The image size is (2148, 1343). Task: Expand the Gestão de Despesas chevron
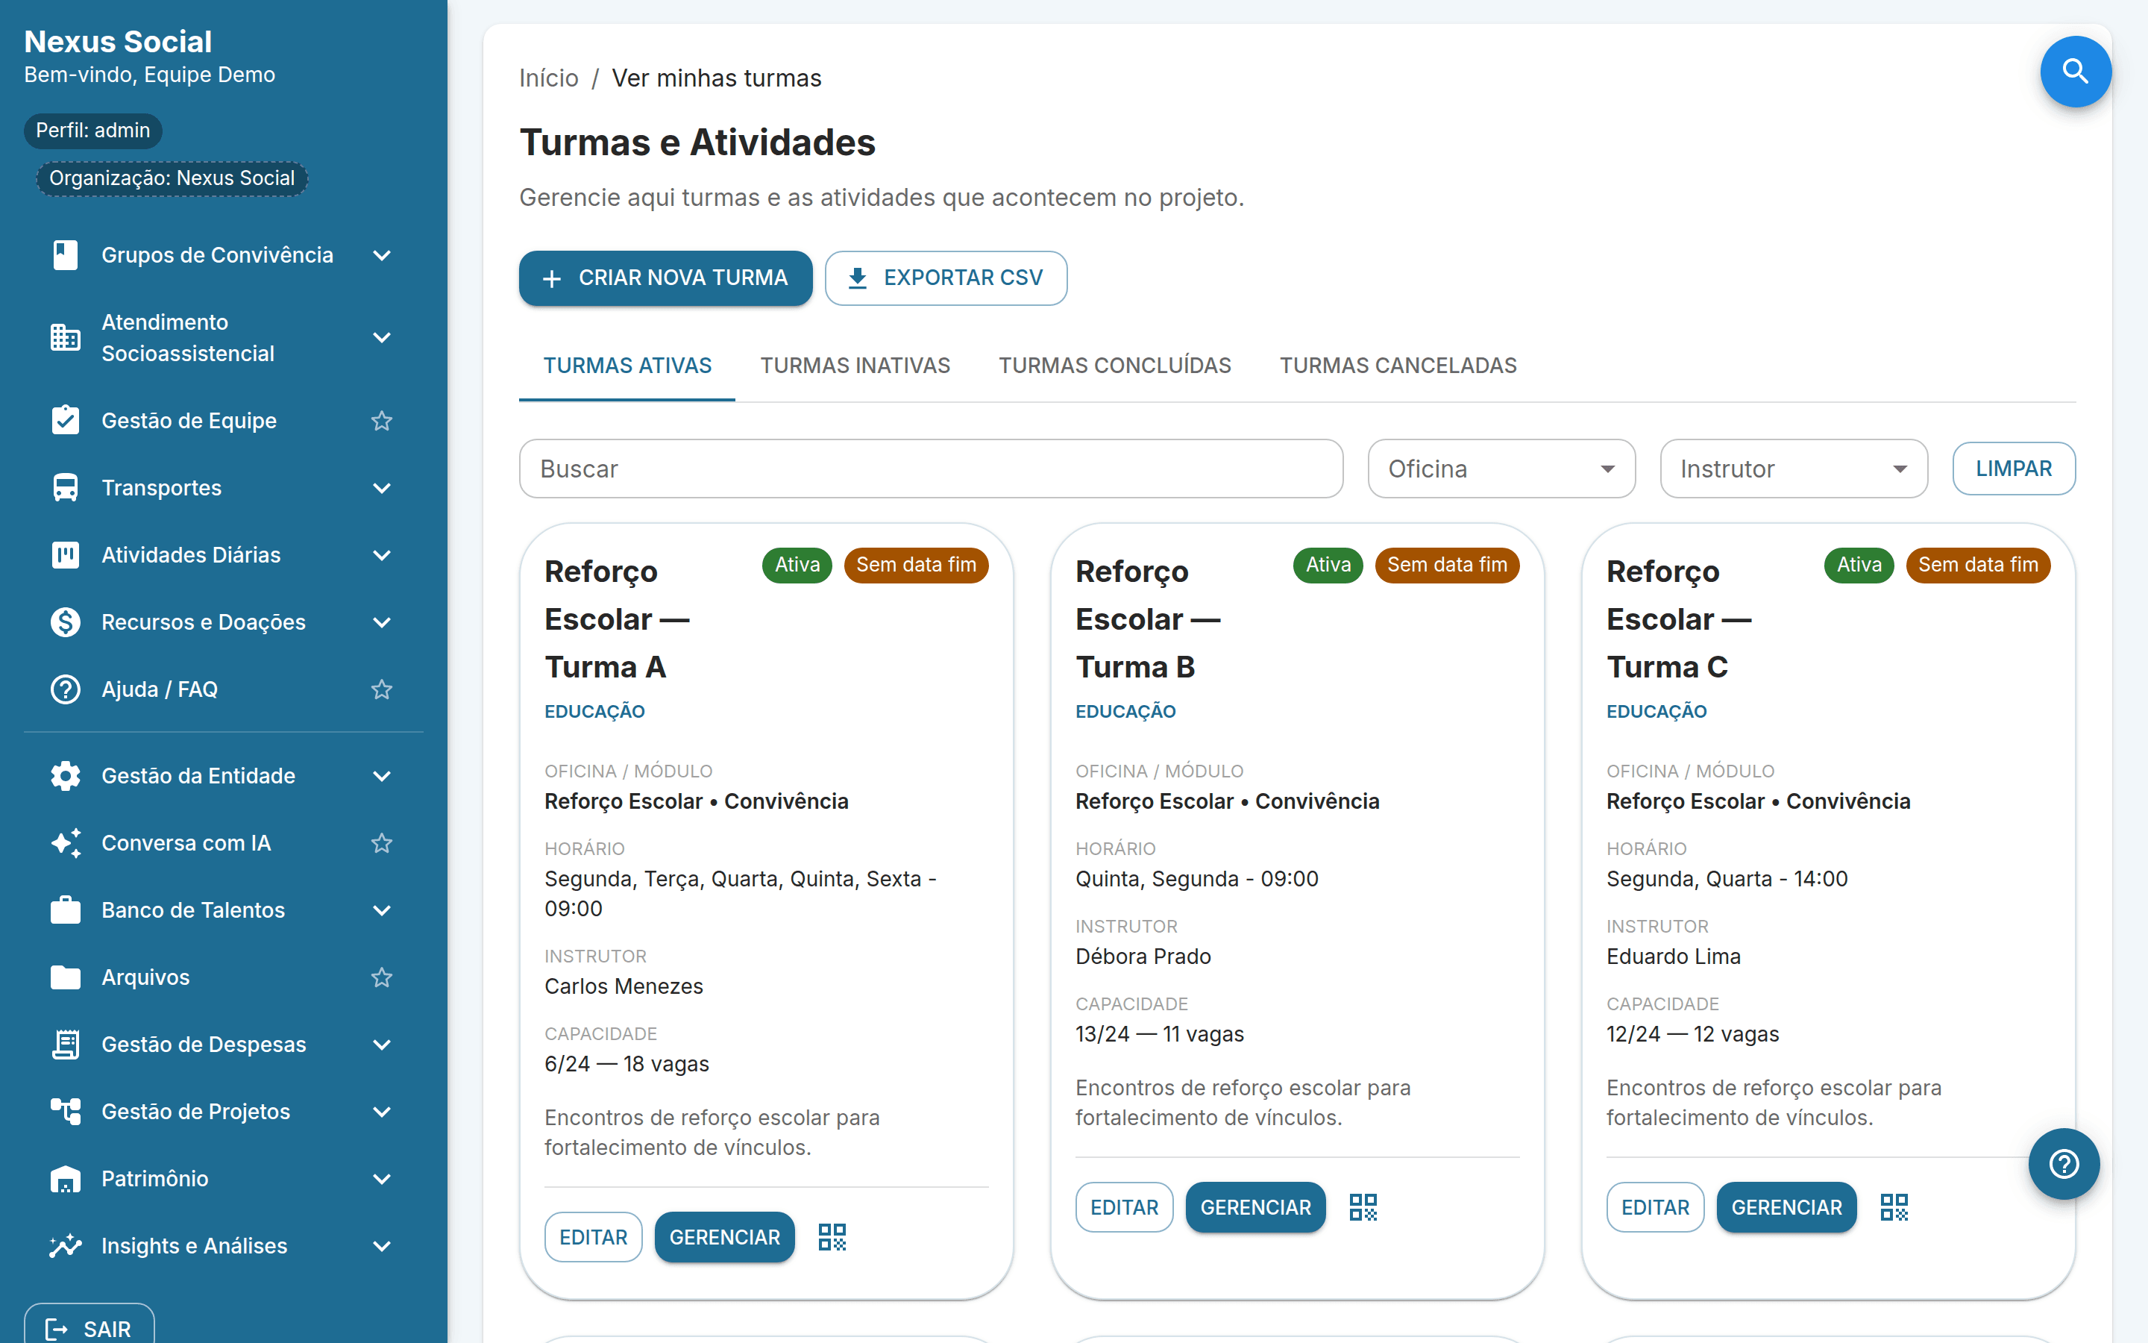coord(382,1045)
